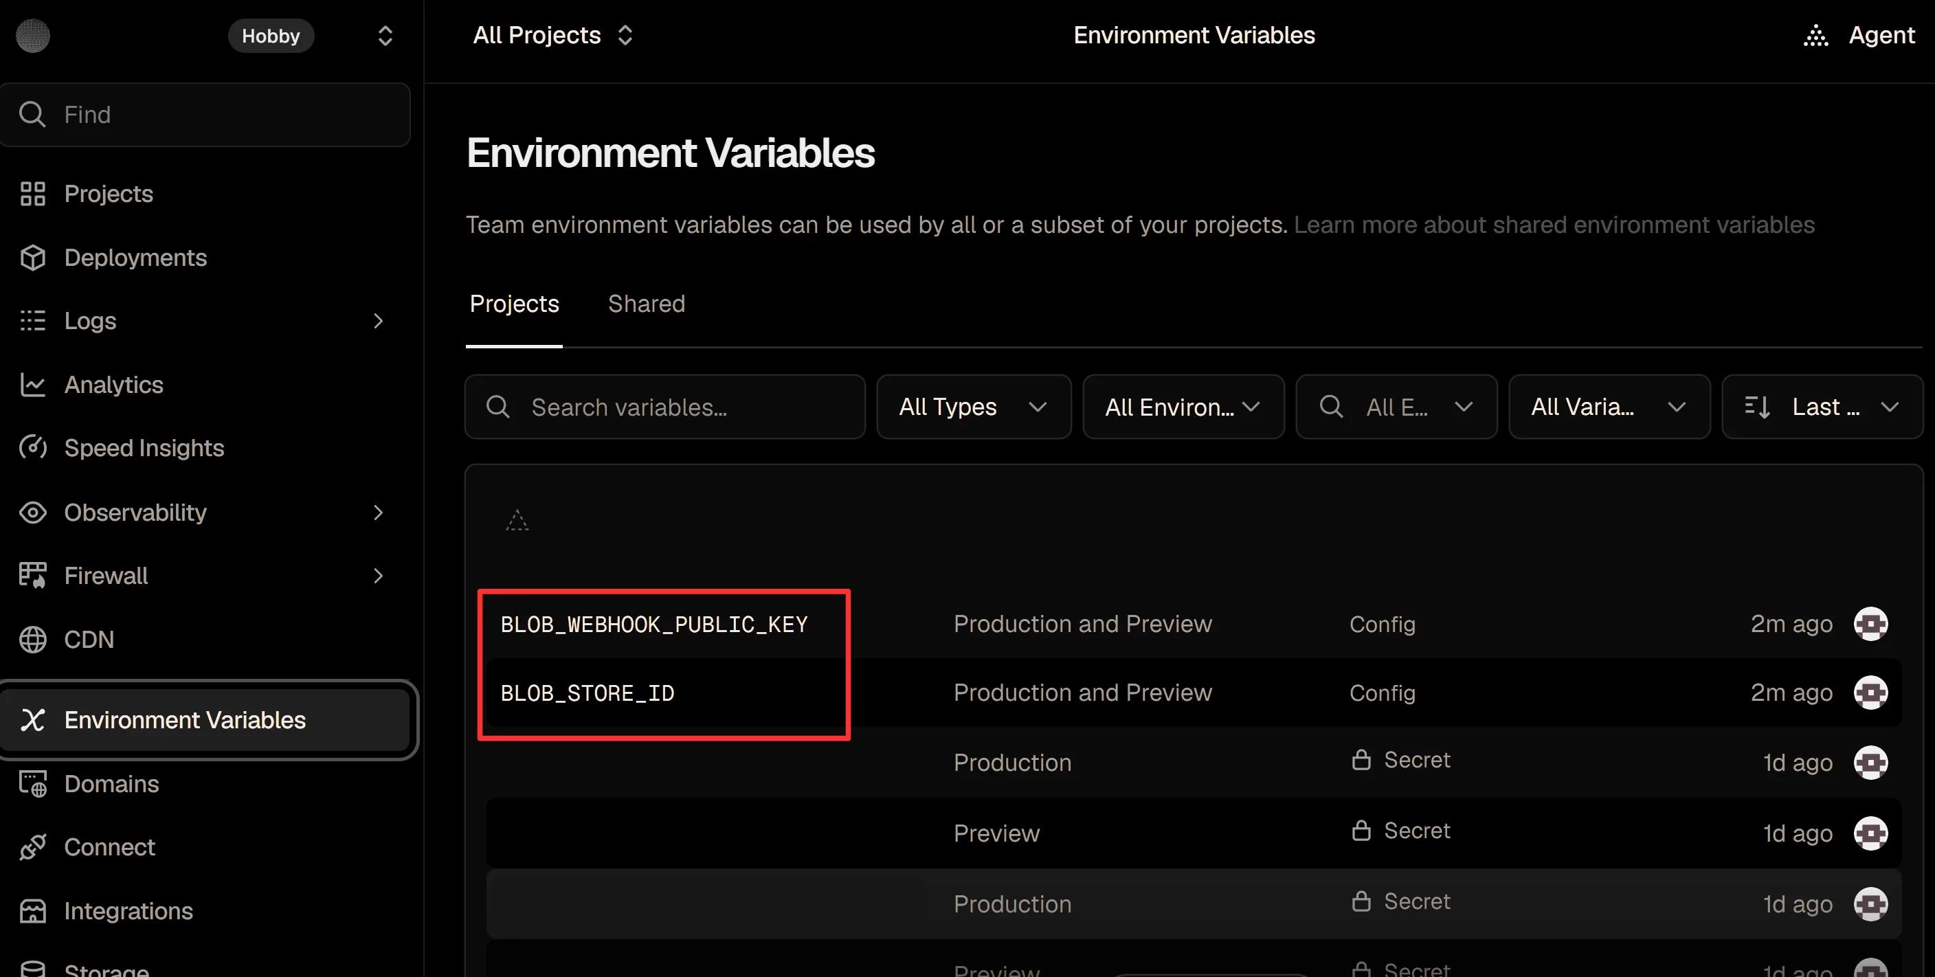Select the Projects tab
Viewport: 1935px width, 977px height.
click(514, 304)
